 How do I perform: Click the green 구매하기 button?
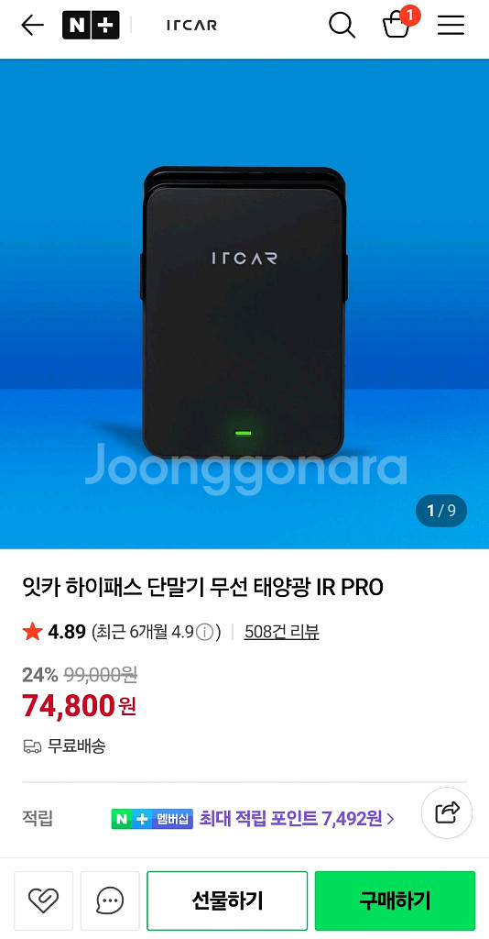tap(396, 900)
